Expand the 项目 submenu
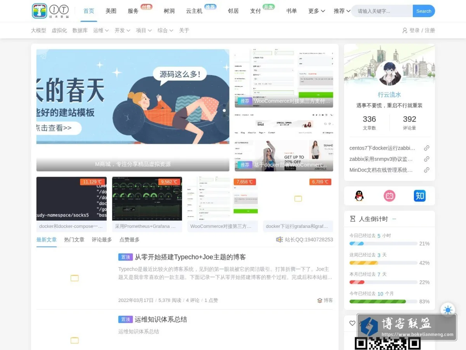Viewport: 466px width, 350px height. pyautogui.click(x=144, y=30)
